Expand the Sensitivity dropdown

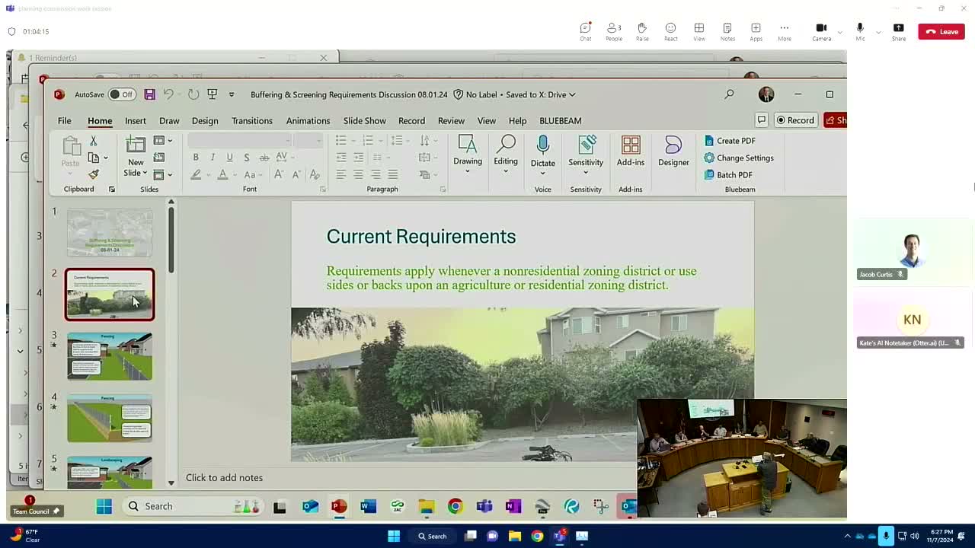(x=586, y=172)
